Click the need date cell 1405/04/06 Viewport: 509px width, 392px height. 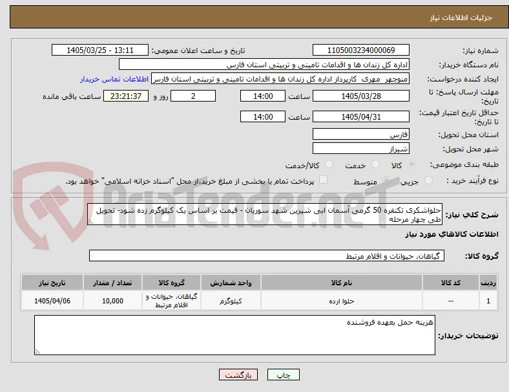(x=52, y=301)
